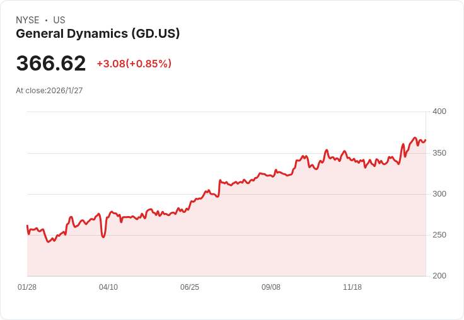464x320 pixels.
Task: Click the +3.08(+0.85%) price change
Action: pyautogui.click(x=134, y=64)
